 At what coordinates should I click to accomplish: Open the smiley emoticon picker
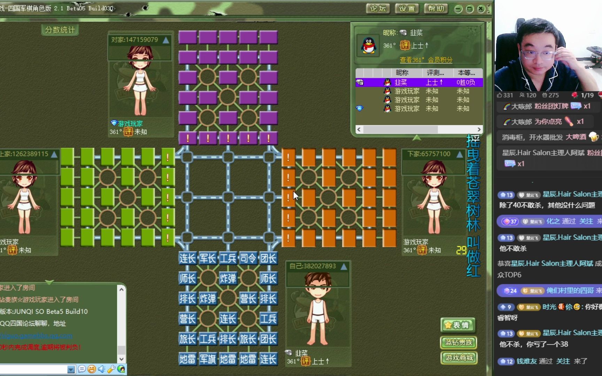[x=92, y=369]
